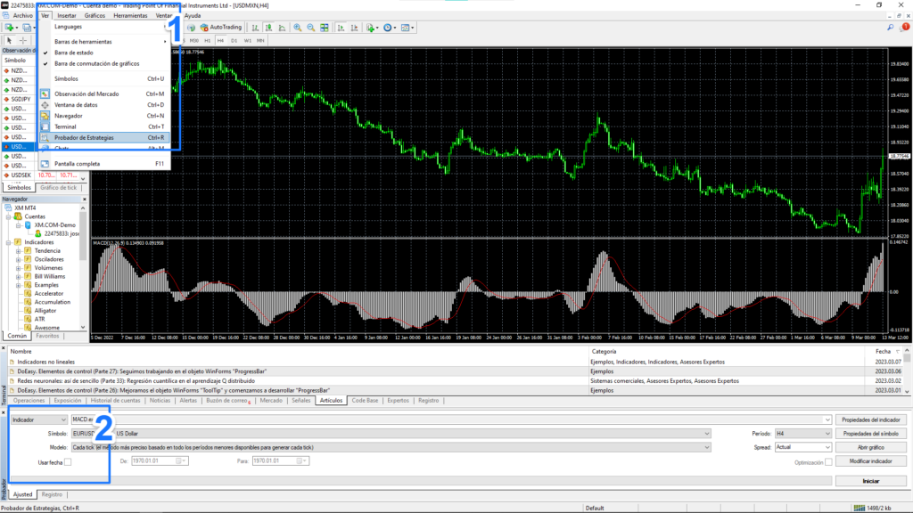Click the XM MT4 root icon in Navegador
This screenshot has width=913, height=513.
(x=9, y=208)
